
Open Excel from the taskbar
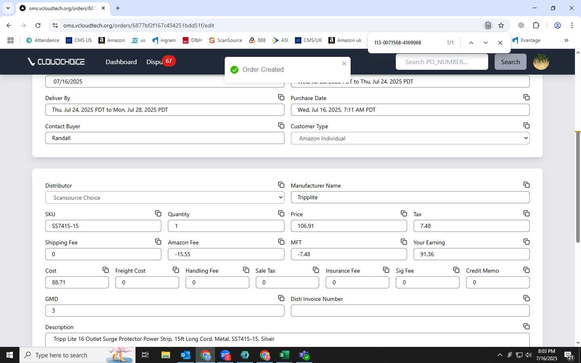coord(284,355)
